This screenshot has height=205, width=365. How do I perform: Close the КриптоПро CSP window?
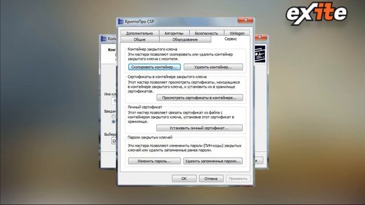click(x=245, y=20)
